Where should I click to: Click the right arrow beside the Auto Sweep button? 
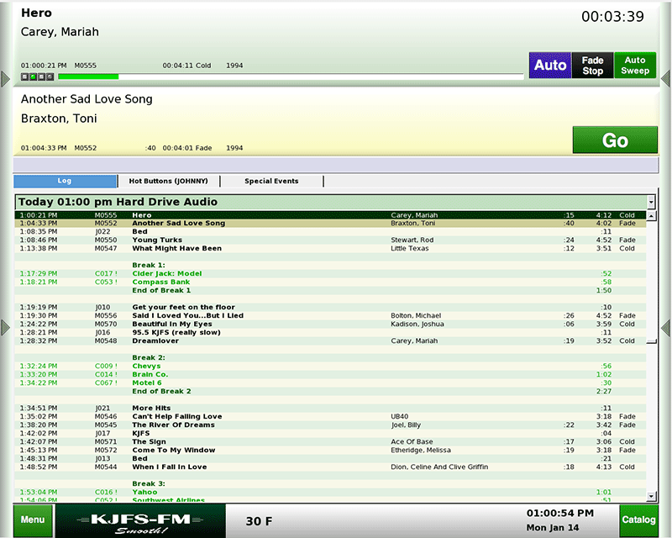click(x=665, y=78)
